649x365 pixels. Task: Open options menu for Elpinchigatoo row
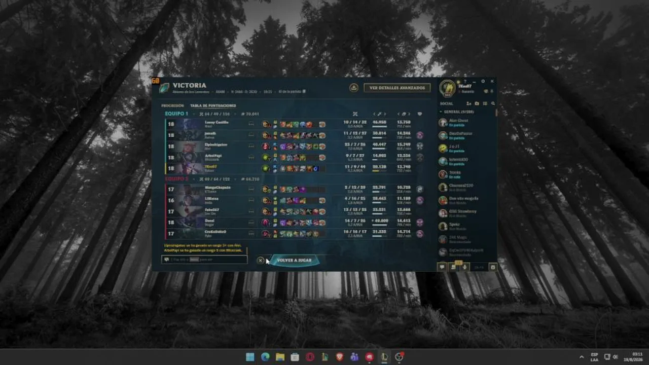(251, 146)
